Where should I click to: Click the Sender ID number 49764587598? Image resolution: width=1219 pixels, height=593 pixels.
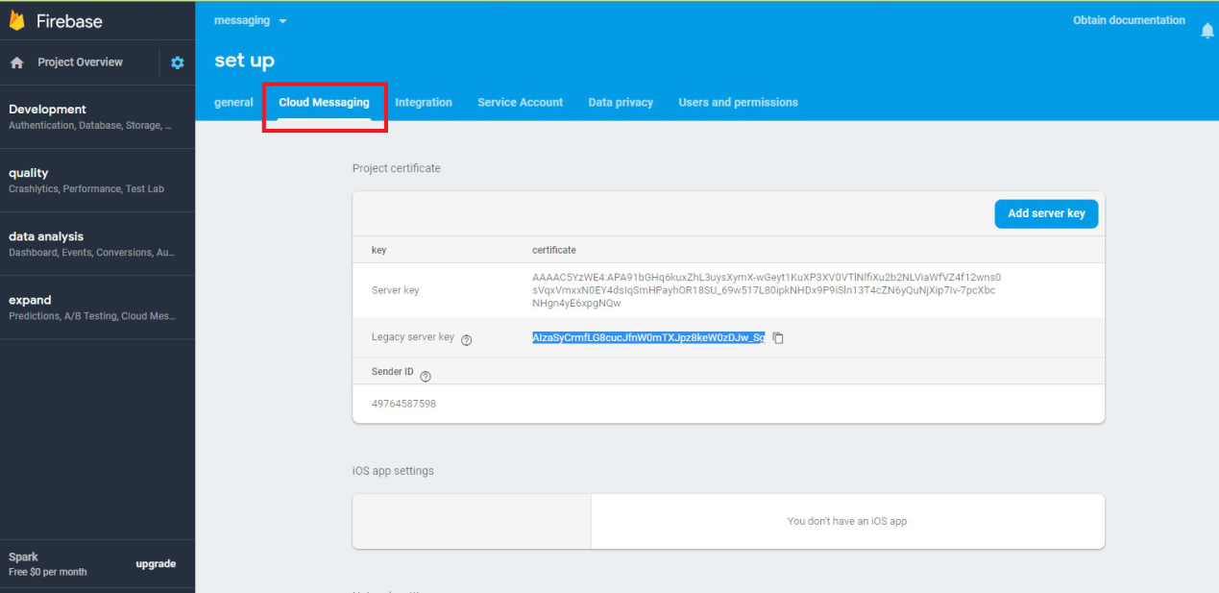coord(403,404)
